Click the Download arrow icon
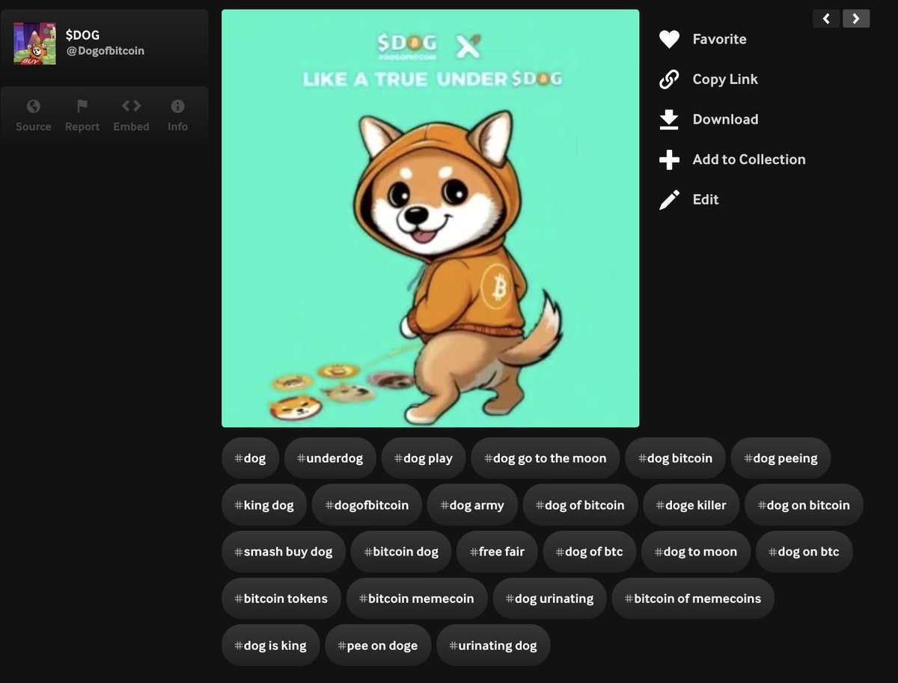This screenshot has height=683, width=898. click(x=669, y=120)
